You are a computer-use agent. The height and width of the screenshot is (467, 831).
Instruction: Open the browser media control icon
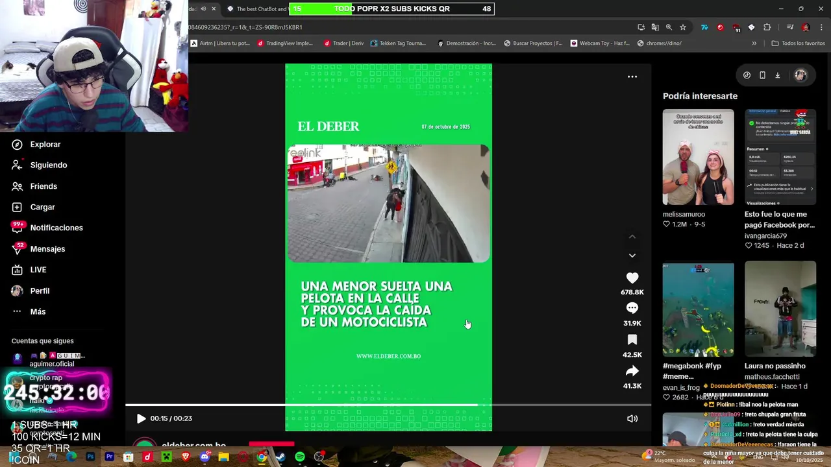pyautogui.click(x=790, y=27)
